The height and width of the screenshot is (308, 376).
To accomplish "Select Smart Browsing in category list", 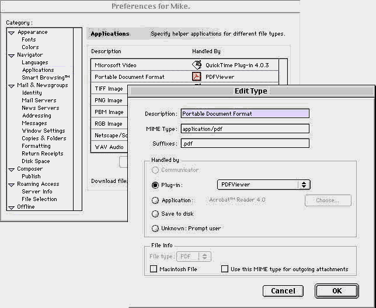I will point(46,78).
